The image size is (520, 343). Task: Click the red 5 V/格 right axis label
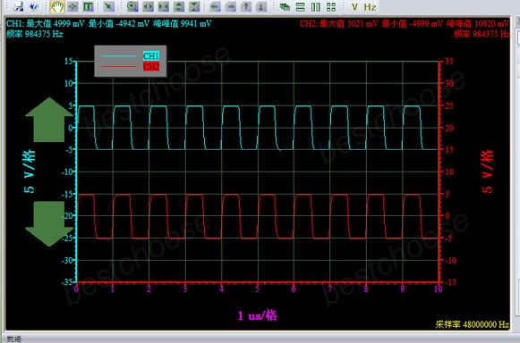point(488,171)
